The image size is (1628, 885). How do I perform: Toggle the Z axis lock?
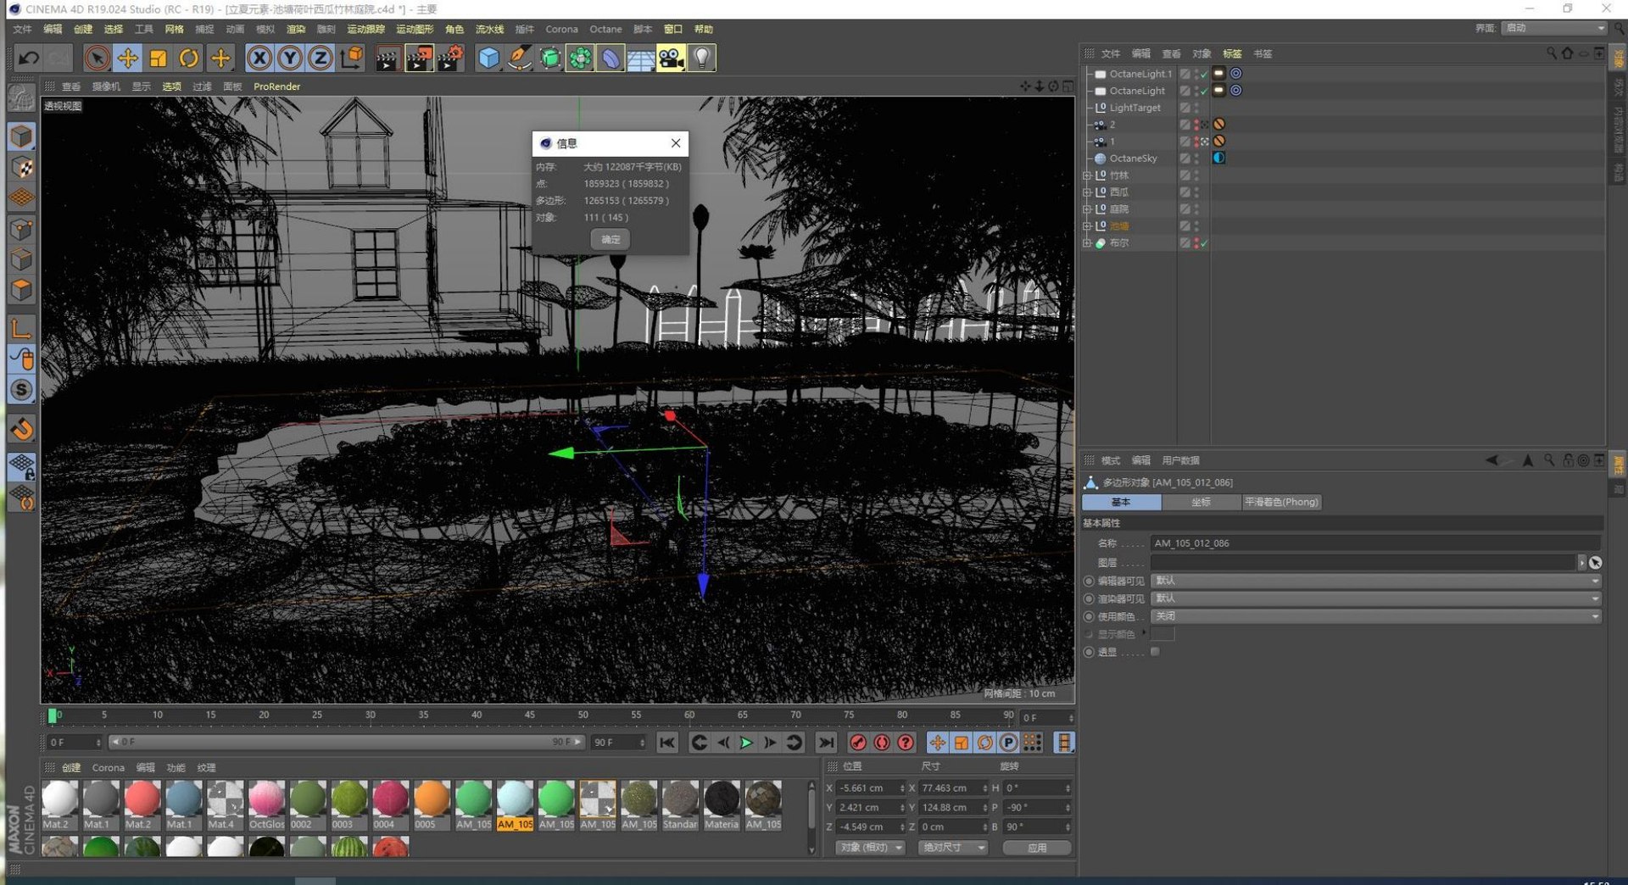(x=321, y=58)
